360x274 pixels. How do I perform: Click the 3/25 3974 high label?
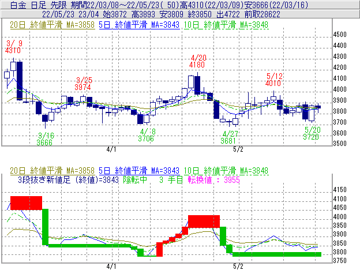coord(84,84)
